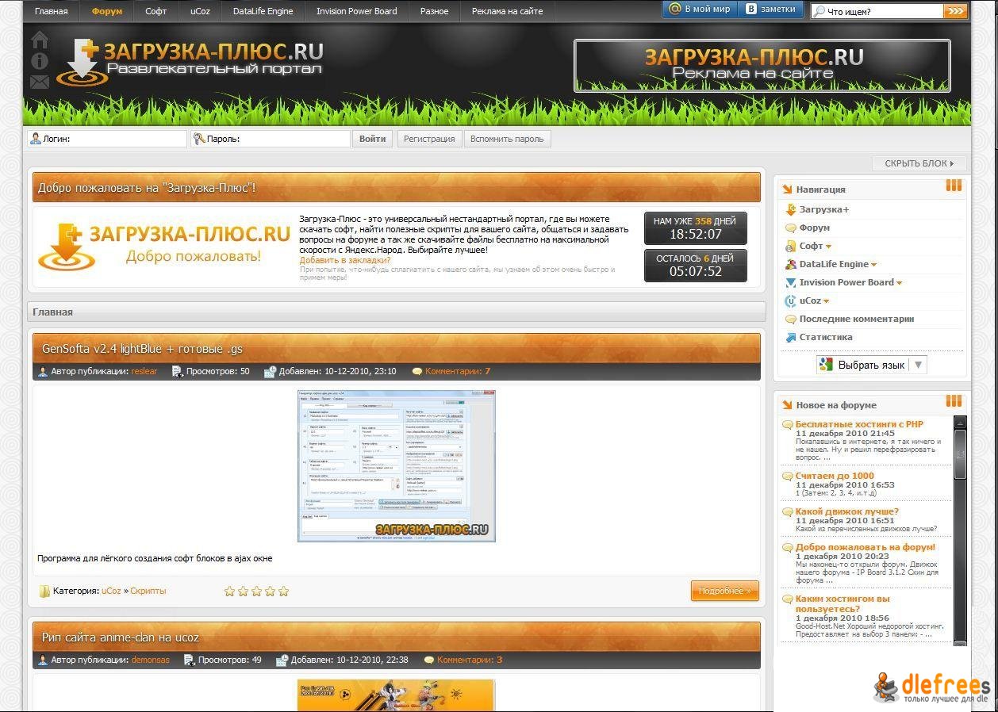Click the fifth rating star on GenSofta post

283,591
